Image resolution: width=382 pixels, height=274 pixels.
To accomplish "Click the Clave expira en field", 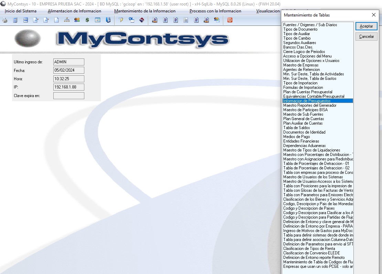I will click(69, 96).
